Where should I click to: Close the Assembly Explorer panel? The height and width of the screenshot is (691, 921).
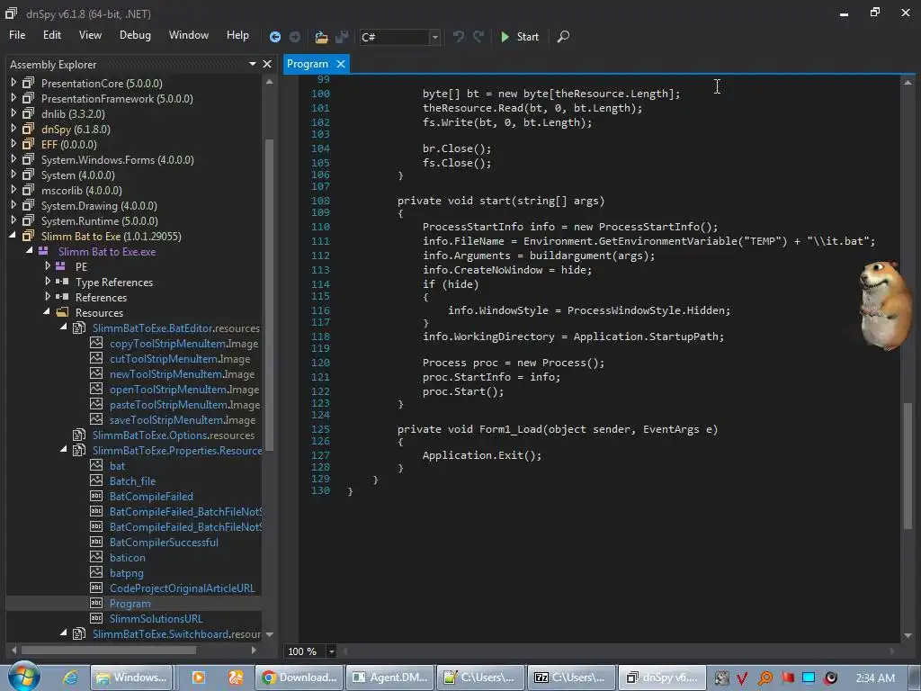pos(267,64)
